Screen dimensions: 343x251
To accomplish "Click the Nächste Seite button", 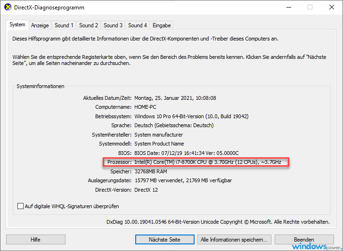I will 165,240.
